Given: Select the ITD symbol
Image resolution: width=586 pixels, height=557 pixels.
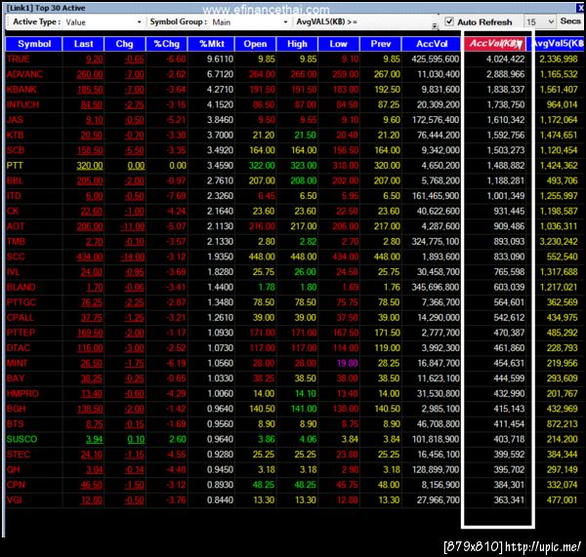Looking at the screenshot, I should (x=14, y=196).
